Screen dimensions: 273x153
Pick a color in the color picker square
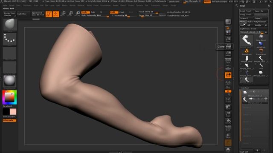[x=9, y=97]
